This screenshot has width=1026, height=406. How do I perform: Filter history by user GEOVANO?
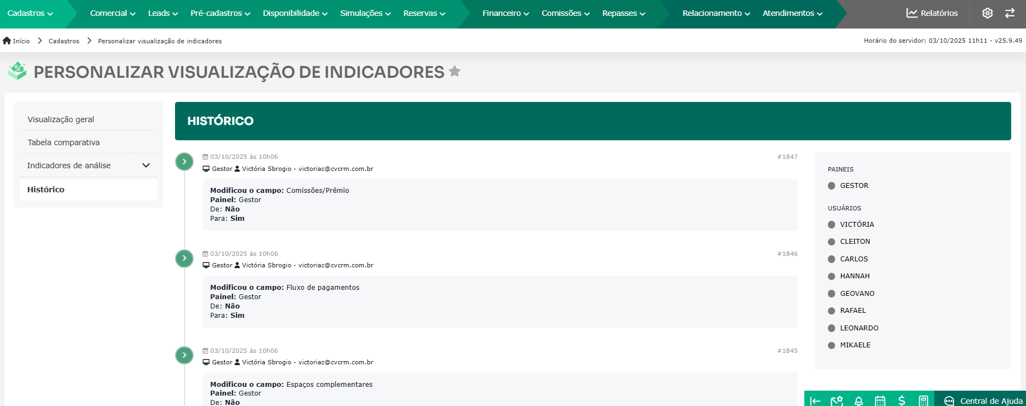851,294
